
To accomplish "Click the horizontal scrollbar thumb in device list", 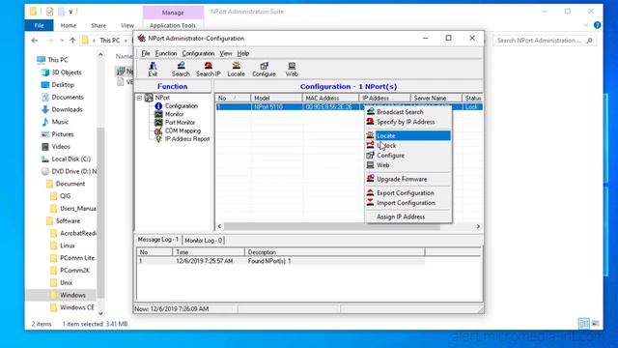I will [332, 226].
